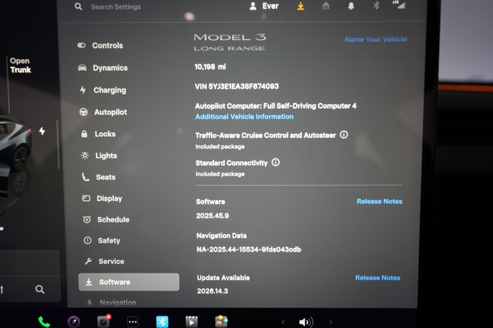Select the highlighted Software menu item
The image size is (493, 328).
click(129, 282)
